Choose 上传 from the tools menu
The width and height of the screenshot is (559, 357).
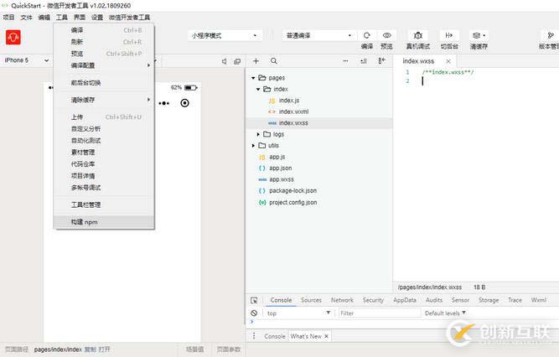(104, 117)
